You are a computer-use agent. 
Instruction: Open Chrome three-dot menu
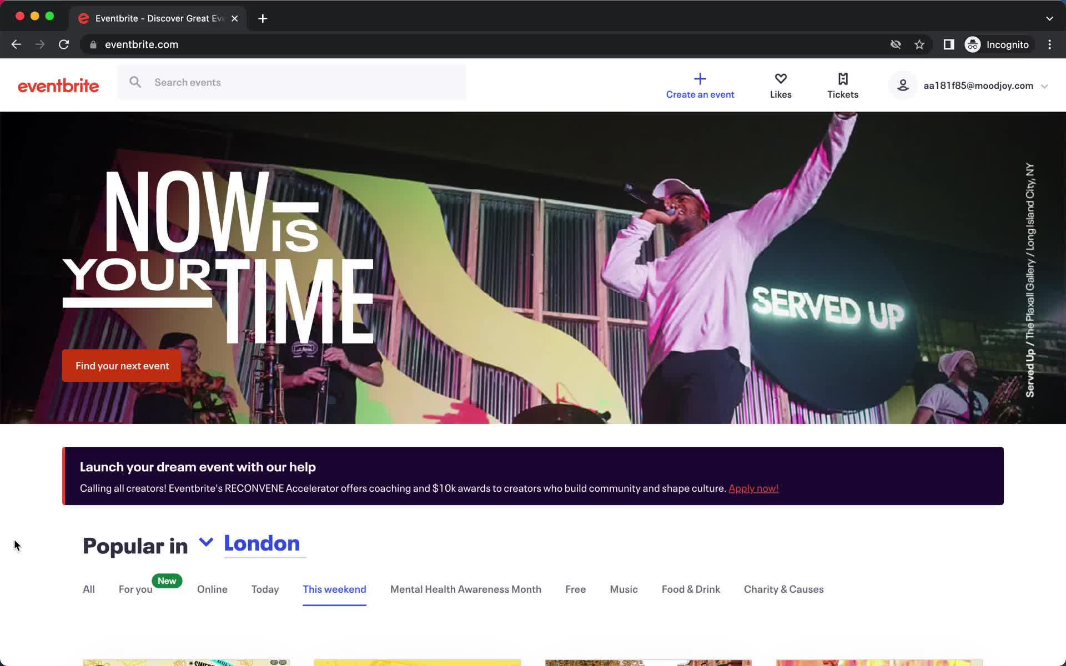(x=1049, y=44)
